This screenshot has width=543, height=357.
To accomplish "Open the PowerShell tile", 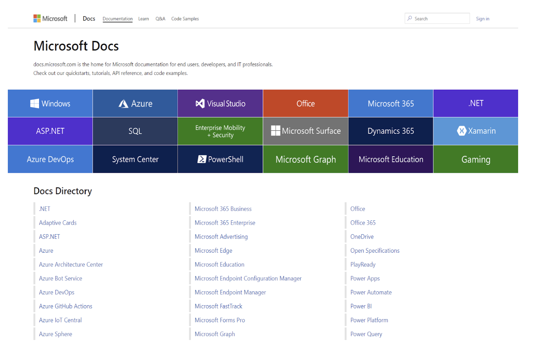I will point(220,159).
